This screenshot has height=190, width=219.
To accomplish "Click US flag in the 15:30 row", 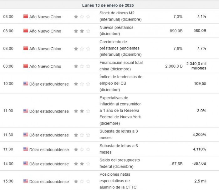I will pyautogui.click(x=26, y=181).
